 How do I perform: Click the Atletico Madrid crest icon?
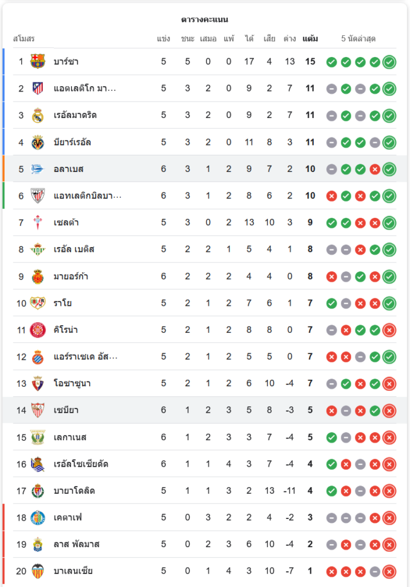pyautogui.click(x=38, y=89)
